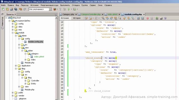Toggle Highlight Search icon
The image size is (179, 100).
116,18
